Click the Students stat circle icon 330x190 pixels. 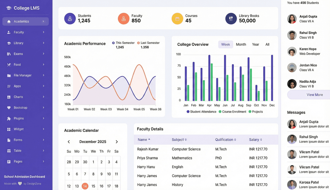tap(70, 19)
